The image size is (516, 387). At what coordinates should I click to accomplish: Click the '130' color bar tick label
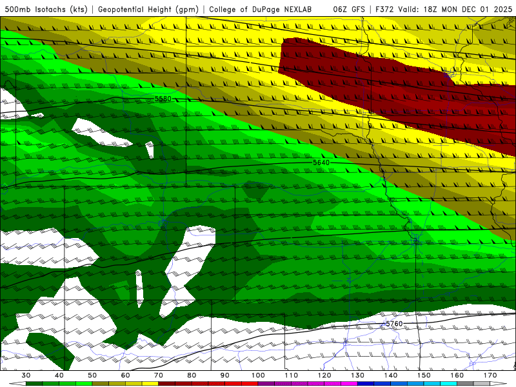click(x=357, y=375)
